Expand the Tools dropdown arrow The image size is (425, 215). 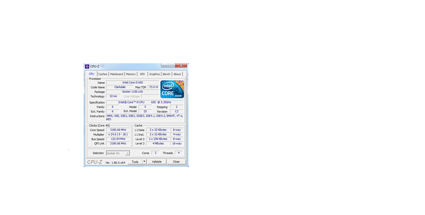pyautogui.click(x=144, y=162)
